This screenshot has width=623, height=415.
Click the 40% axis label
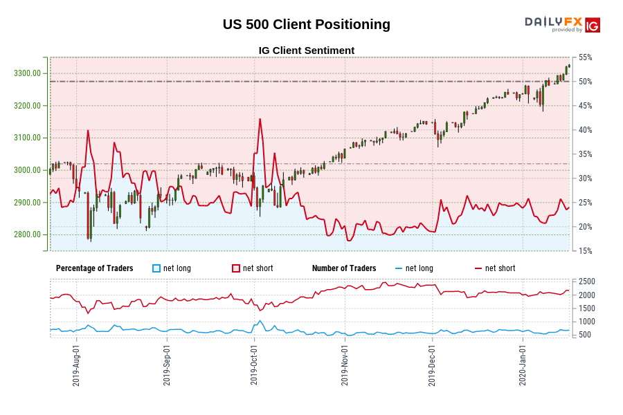click(x=585, y=130)
